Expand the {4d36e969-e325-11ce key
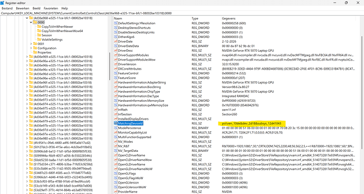This screenshot has height=194, width=364. 27,56
